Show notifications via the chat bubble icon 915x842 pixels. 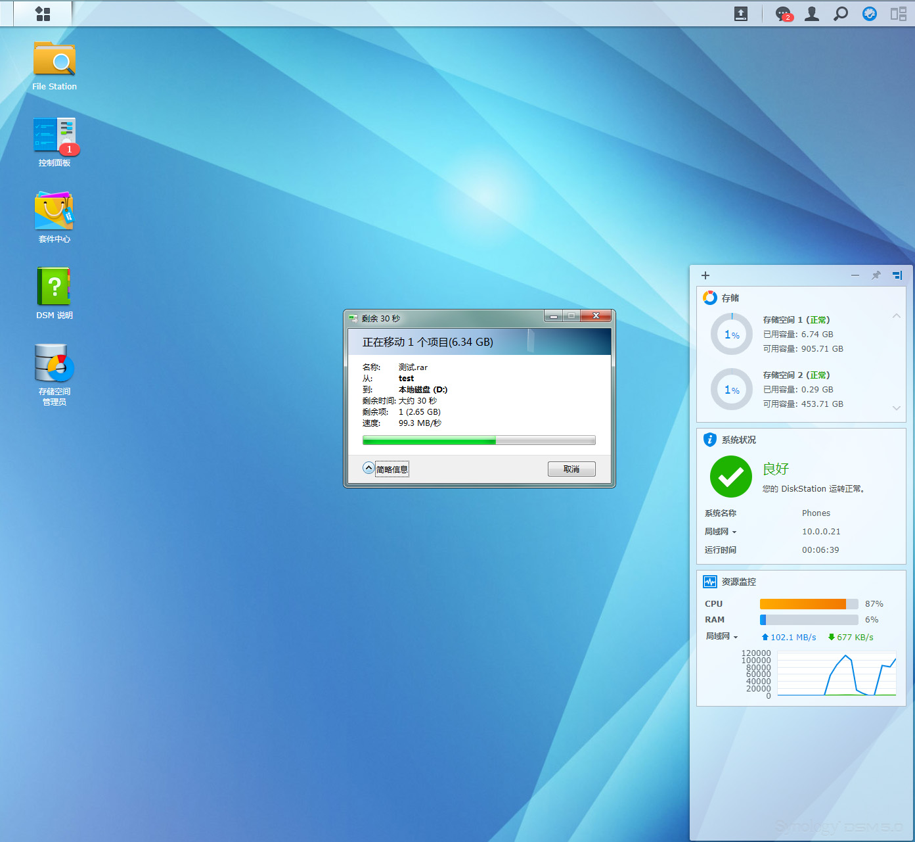coord(783,14)
